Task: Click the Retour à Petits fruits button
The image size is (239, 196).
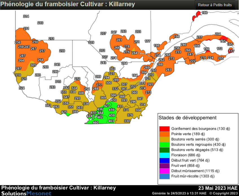Action: (215, 5)
